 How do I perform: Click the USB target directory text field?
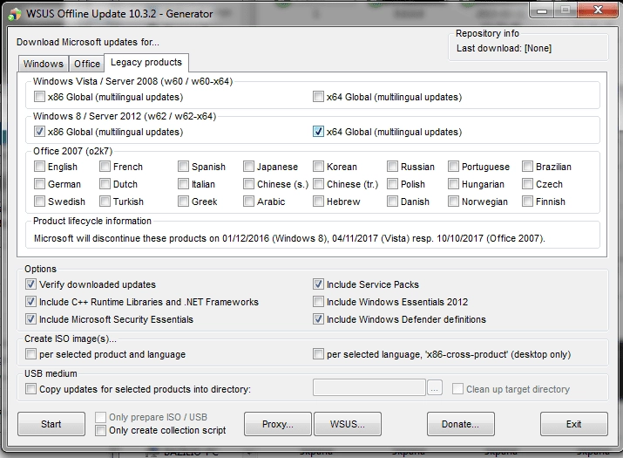(369, 387)
